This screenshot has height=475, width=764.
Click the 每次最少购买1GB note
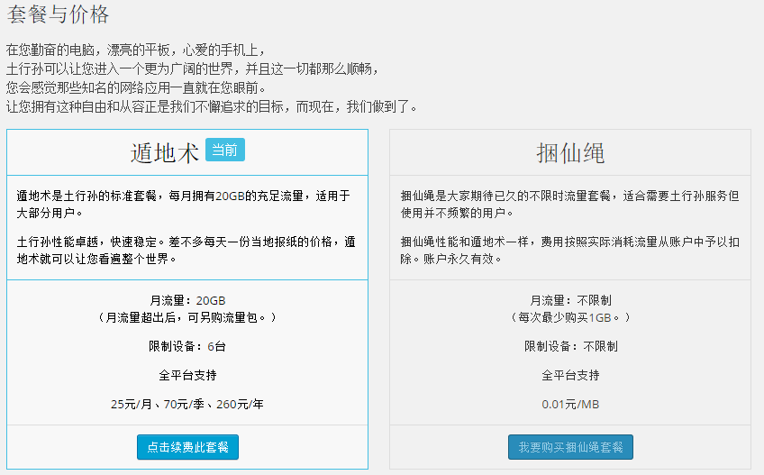[569, 317]
